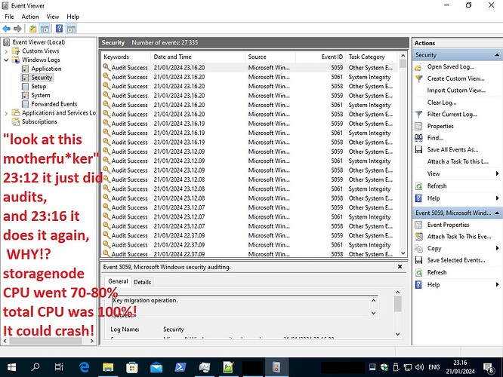Image resolution: width=503 pixels, height=377 pixels.
Task: Click Open Saved Log action
Action: coord(450,67)
